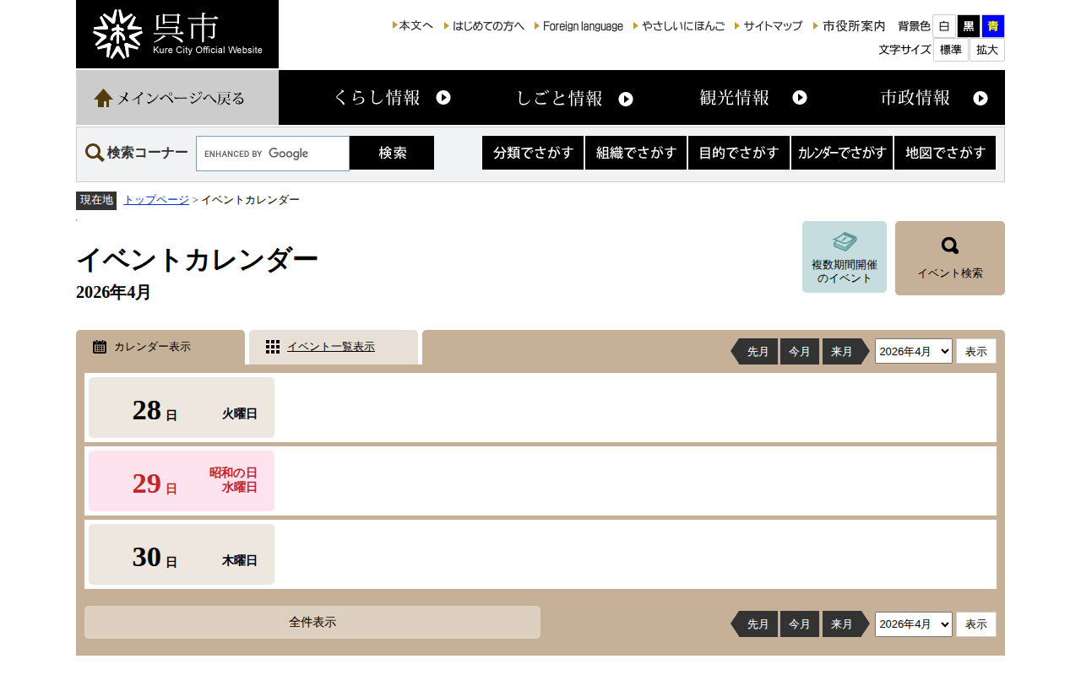Open やさしいにほんご link
This screenshot has width=1081, height=675.
click(x=679, y=26)
